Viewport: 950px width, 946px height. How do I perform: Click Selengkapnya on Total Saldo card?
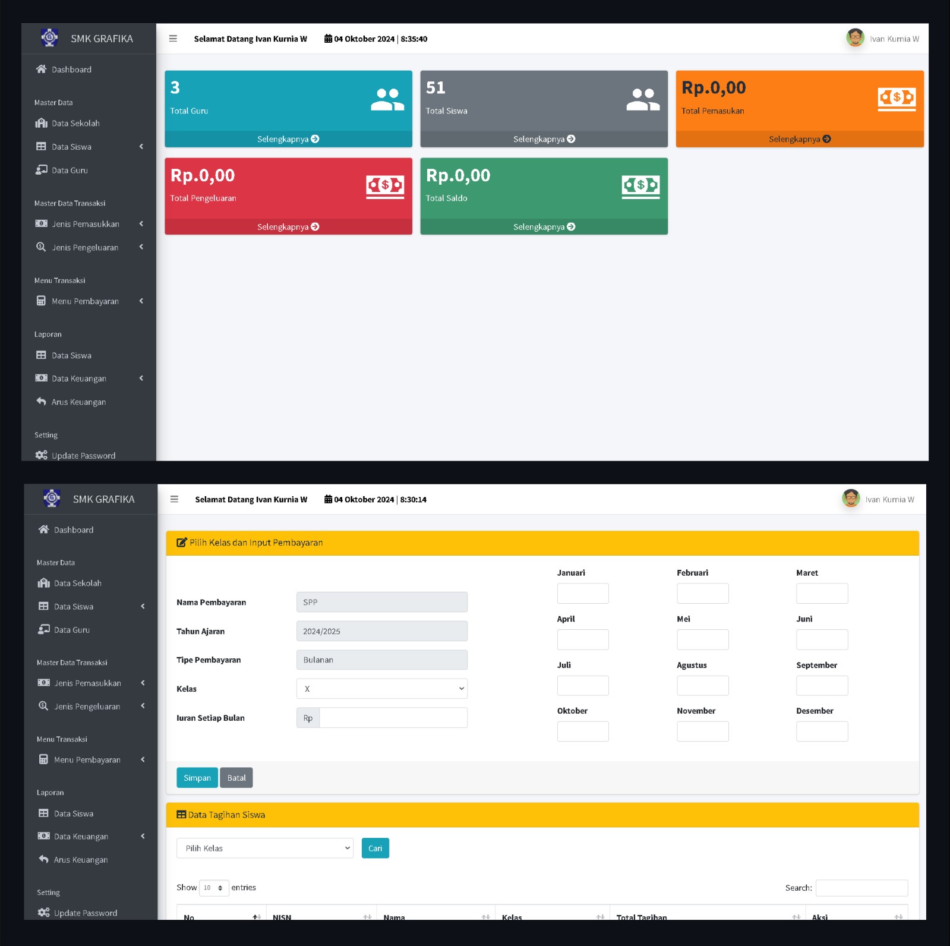[x=544, y=227]
